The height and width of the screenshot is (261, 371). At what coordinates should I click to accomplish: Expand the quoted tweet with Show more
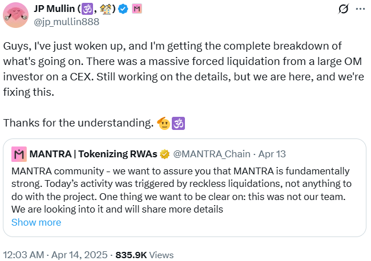[36, 222]
